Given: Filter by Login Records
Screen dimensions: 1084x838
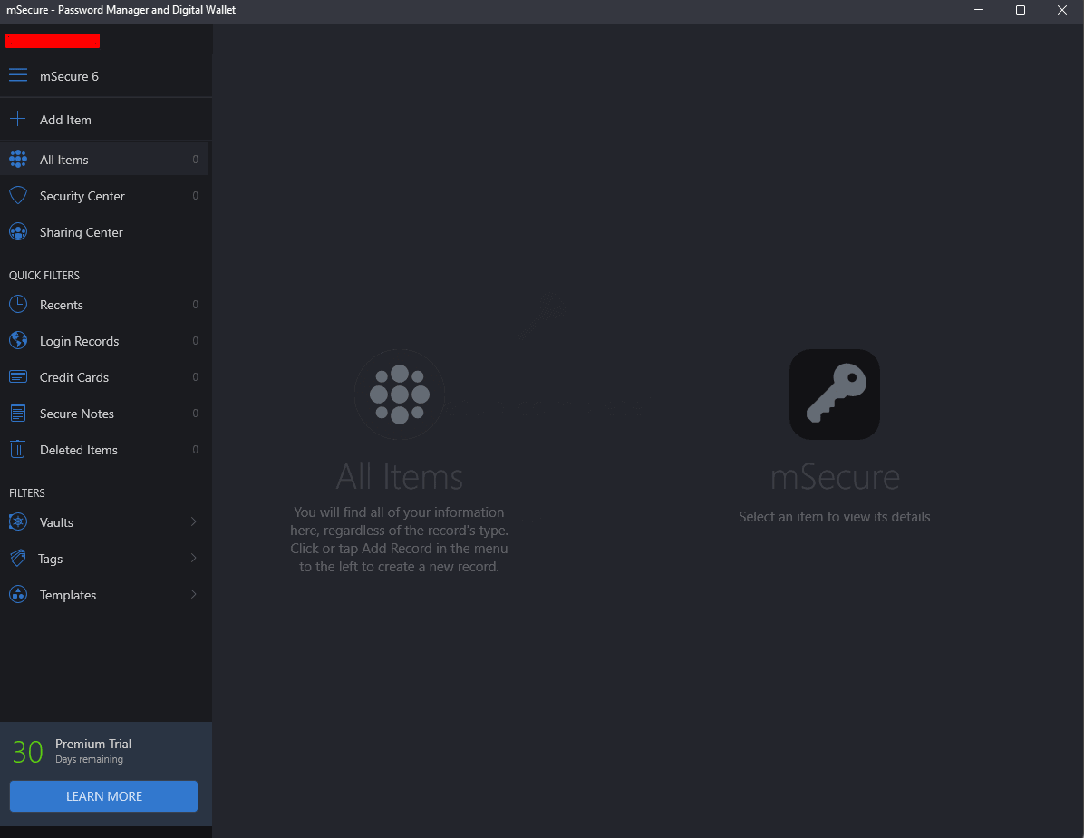Looking at the screenshot, I should [103, 341].
